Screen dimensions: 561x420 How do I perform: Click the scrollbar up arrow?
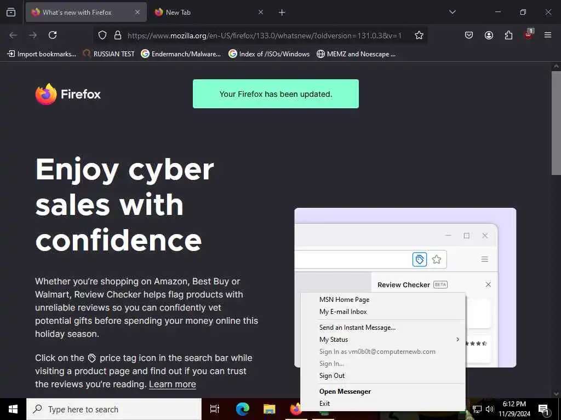pyautogui.click(x=556, y=66)
